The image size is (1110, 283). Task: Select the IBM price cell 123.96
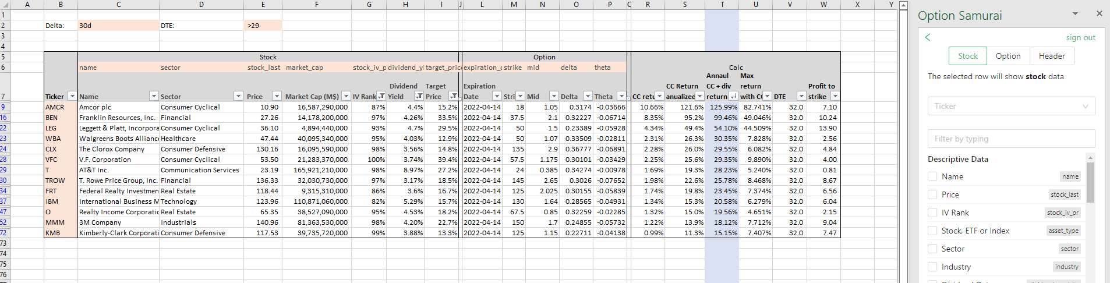pos(263,201)
